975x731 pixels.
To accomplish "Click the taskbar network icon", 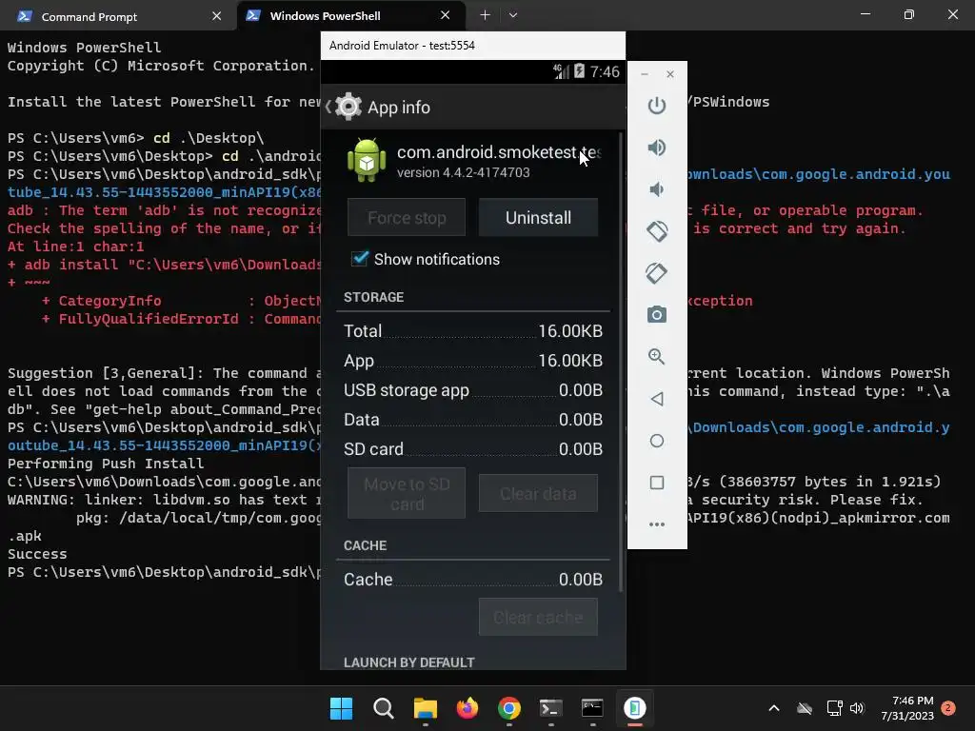I will click(834, 708).
